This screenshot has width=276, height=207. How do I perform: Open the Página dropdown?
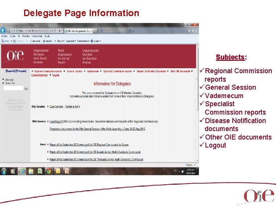(61, 41)
